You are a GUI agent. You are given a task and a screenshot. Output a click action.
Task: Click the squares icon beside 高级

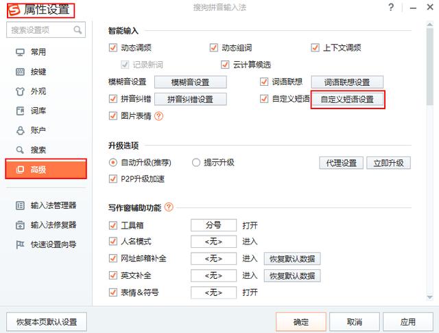click(x=20, y=170)
